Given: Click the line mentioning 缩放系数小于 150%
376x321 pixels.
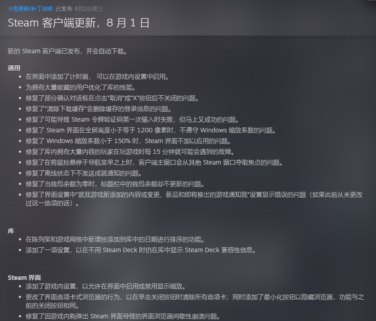Looking at the screenshot, I should [128, 141].
